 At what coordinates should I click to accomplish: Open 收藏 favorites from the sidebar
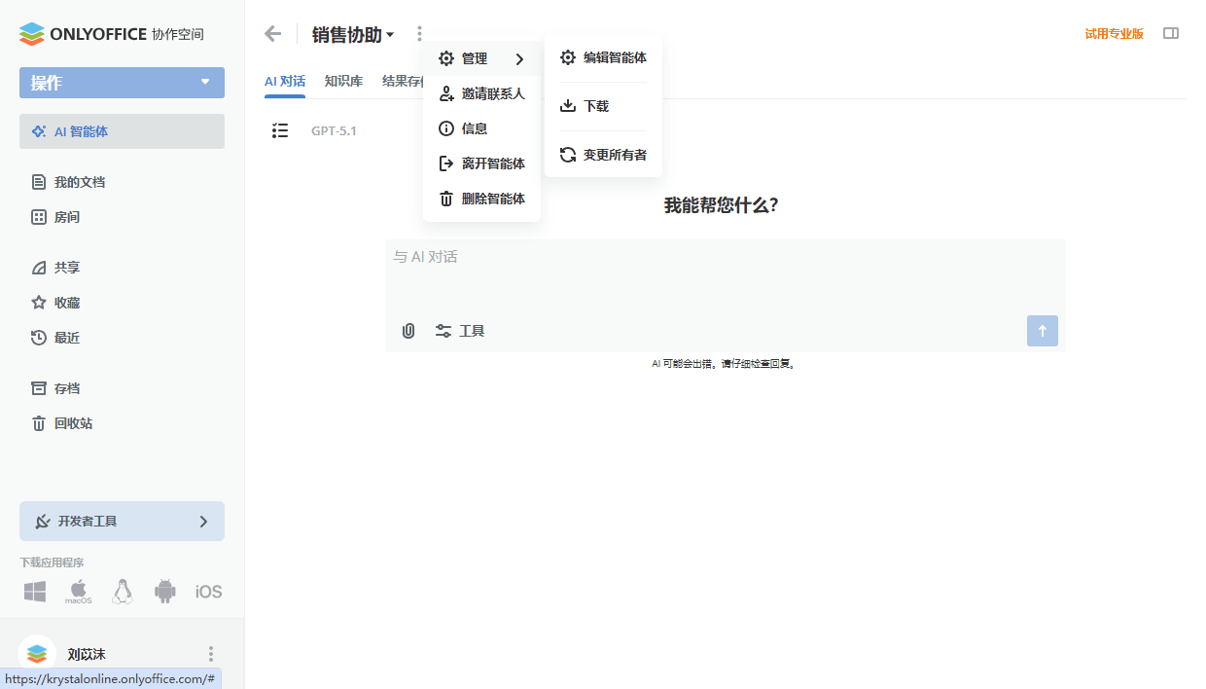click(x=66, y=302)
